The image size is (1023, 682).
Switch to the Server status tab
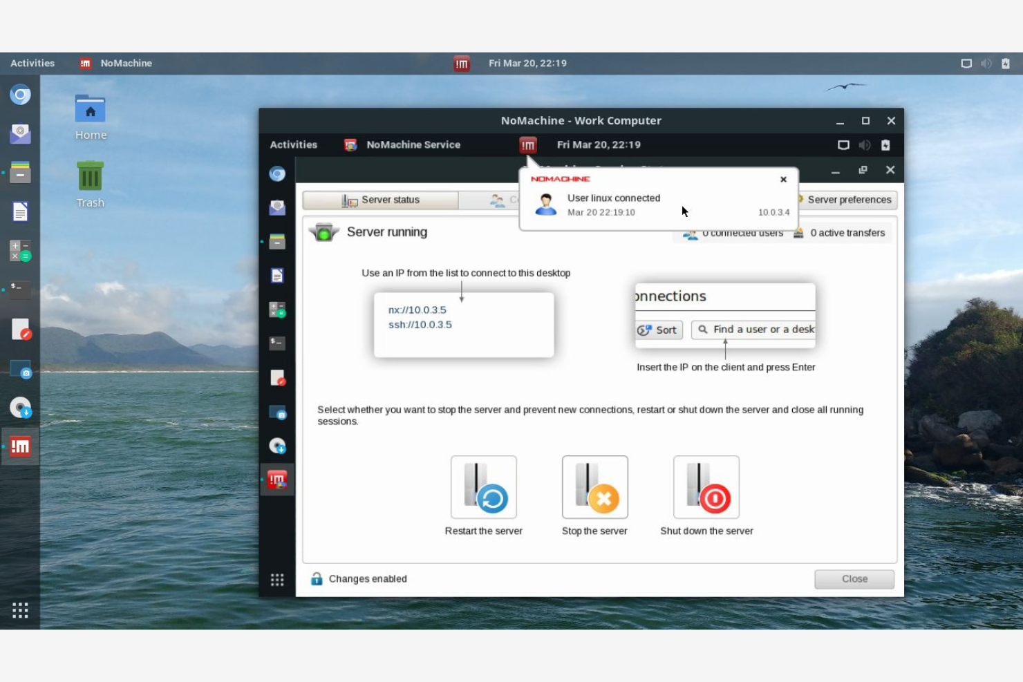tap(381, 200)
